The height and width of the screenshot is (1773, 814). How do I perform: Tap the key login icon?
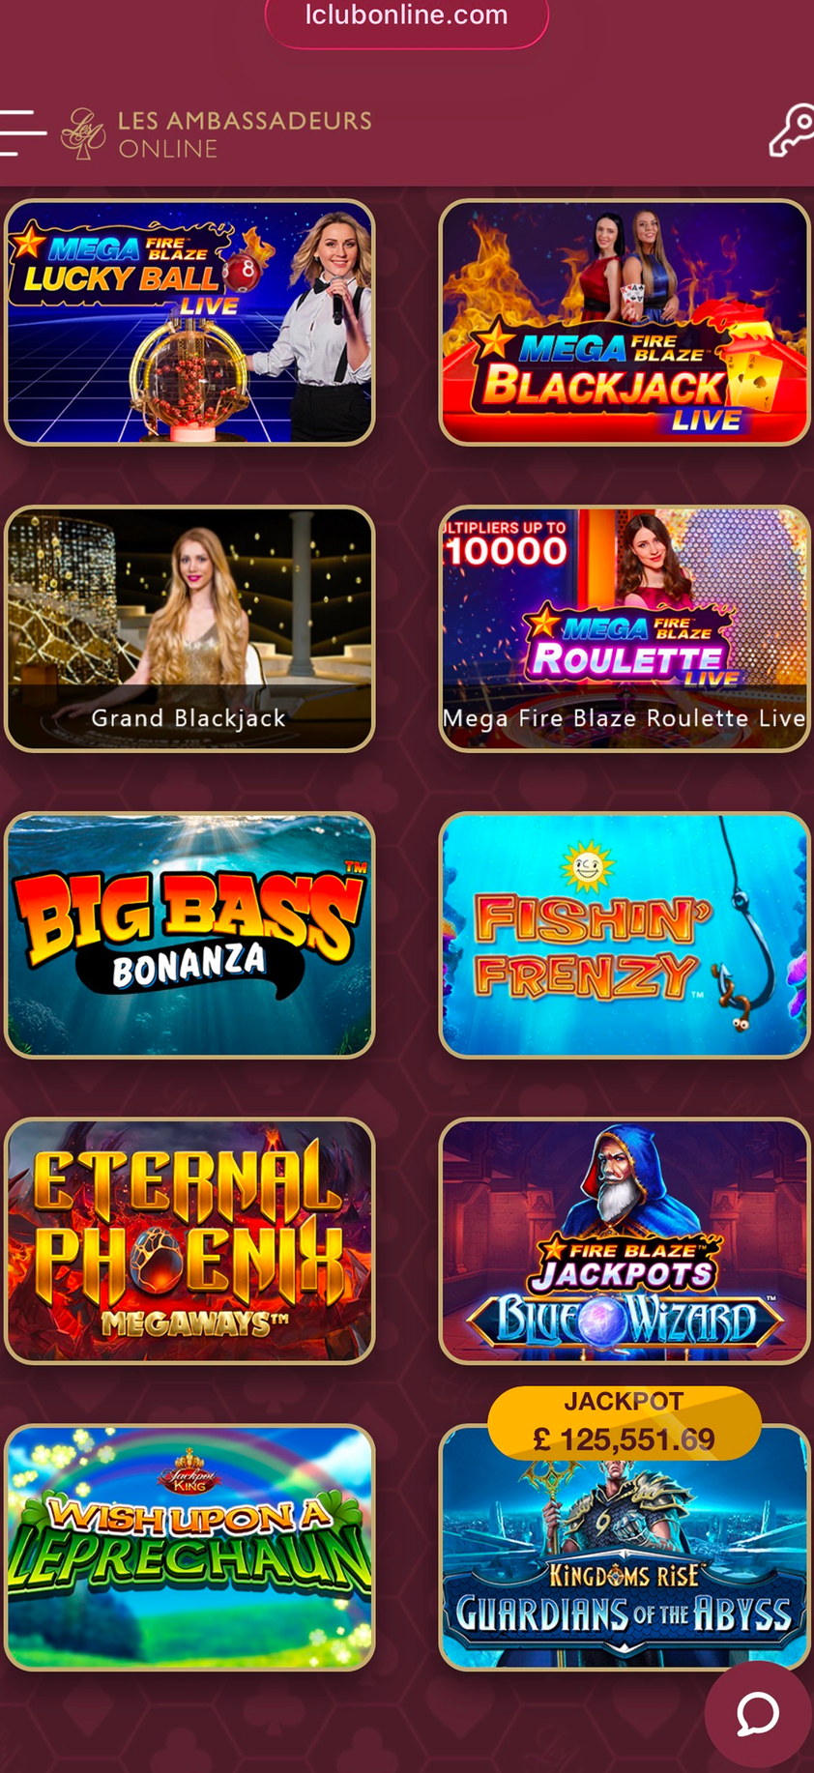point(792,131)
